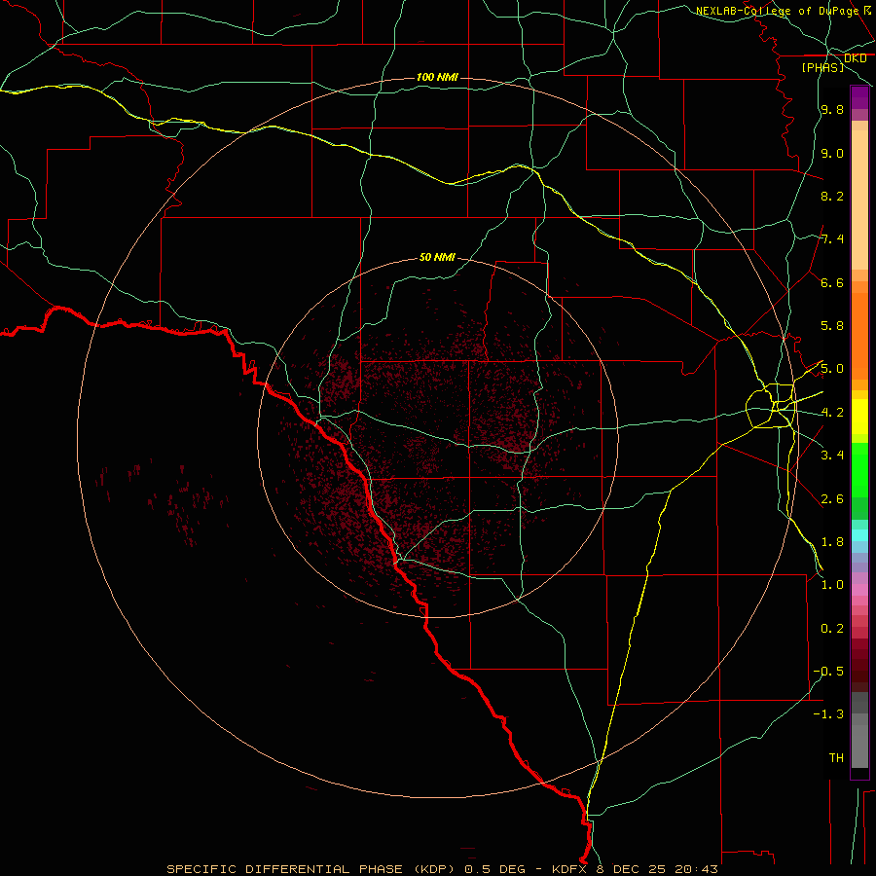Pick the yellow band of the color bar
876x876 pixels.
click(x=859, y=417)
